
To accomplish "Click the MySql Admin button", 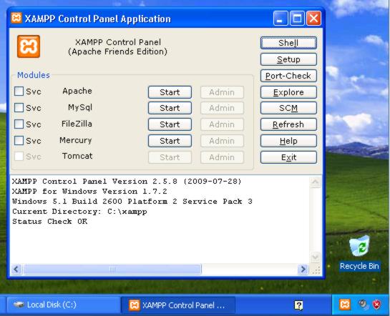I will tap(222, 108).
